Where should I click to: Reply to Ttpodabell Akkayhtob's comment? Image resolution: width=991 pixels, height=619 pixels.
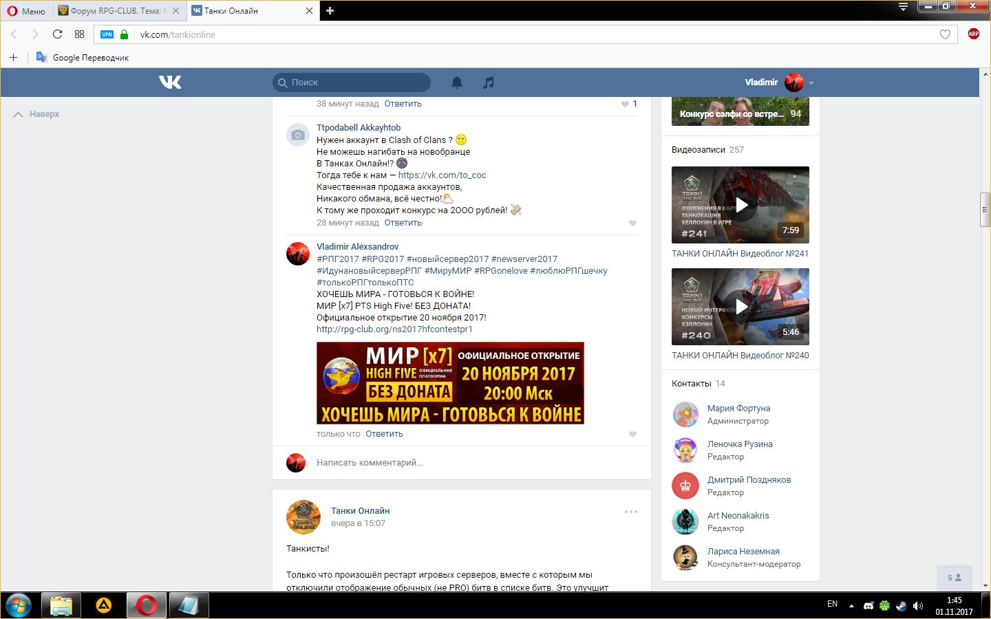[403, 223]
